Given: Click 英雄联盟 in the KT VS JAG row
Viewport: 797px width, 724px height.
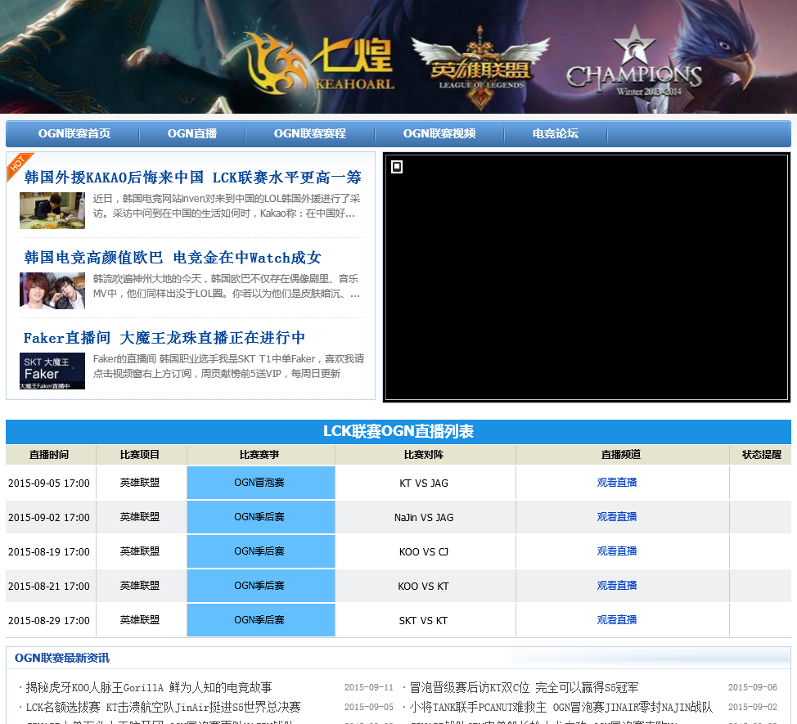Looking at the screenshot, I should pos(140,483).
